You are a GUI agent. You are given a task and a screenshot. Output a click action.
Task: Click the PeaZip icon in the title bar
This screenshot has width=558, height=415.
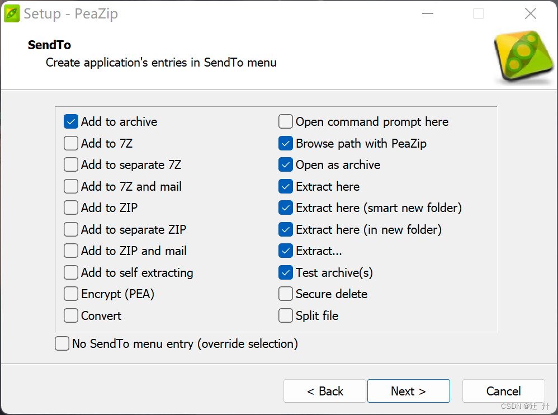pos(11,13)
